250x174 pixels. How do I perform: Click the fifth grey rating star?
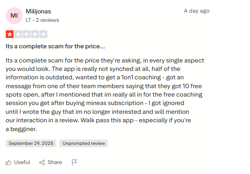(x=43, y=34)
